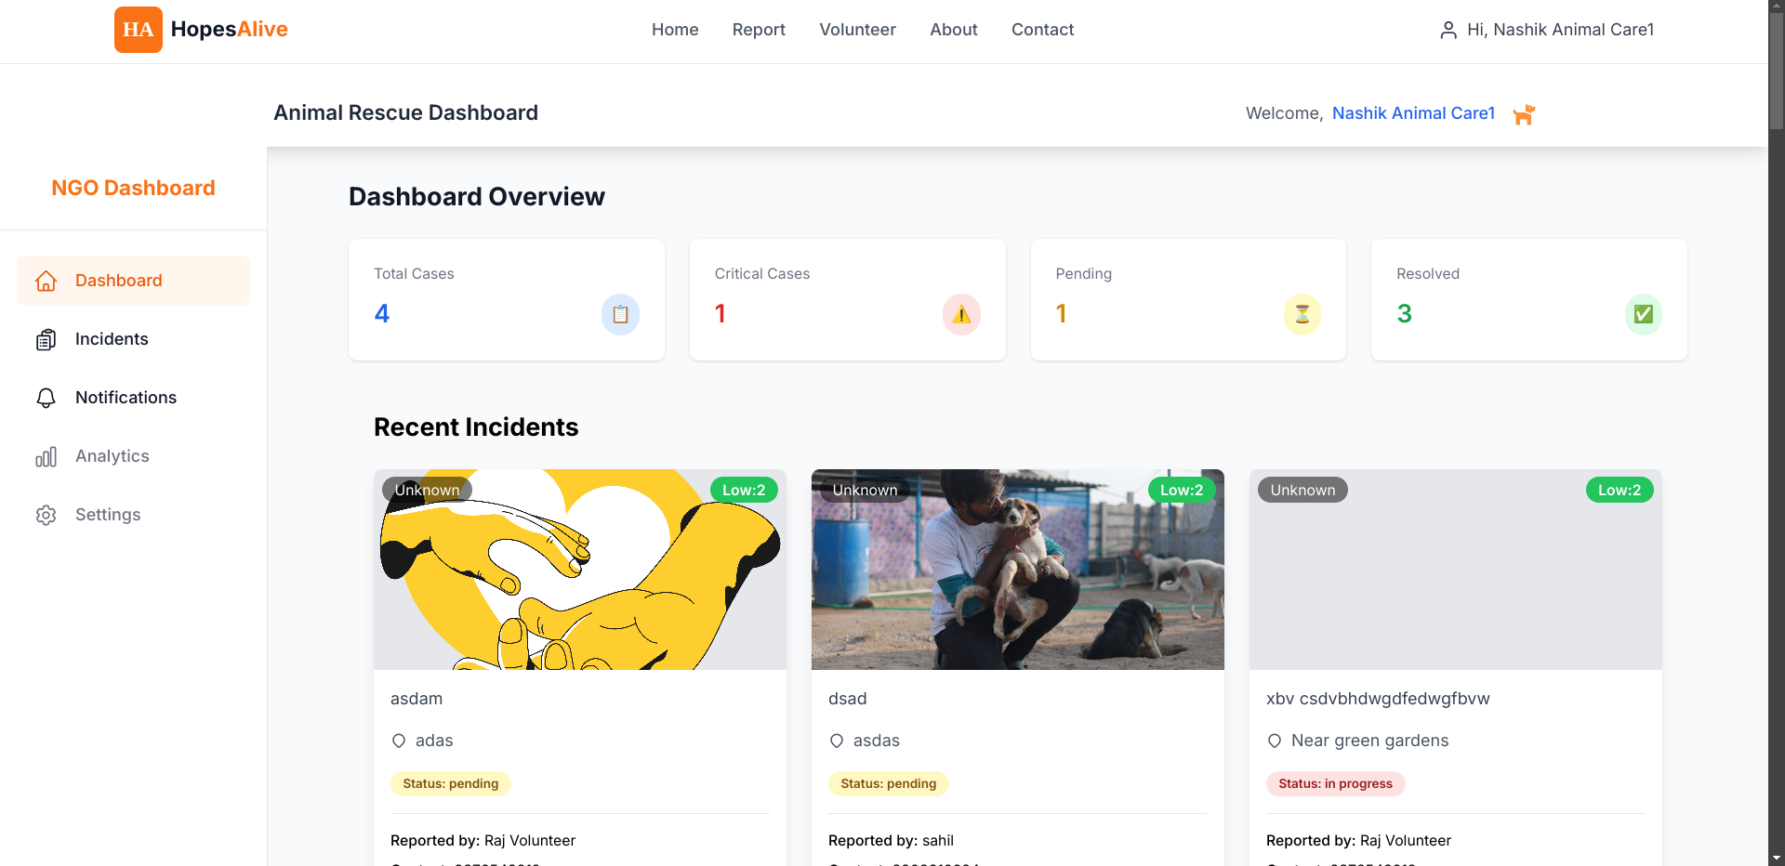Click the Pending hourglass icon

pyautogui.click(x=1302, y=314)
